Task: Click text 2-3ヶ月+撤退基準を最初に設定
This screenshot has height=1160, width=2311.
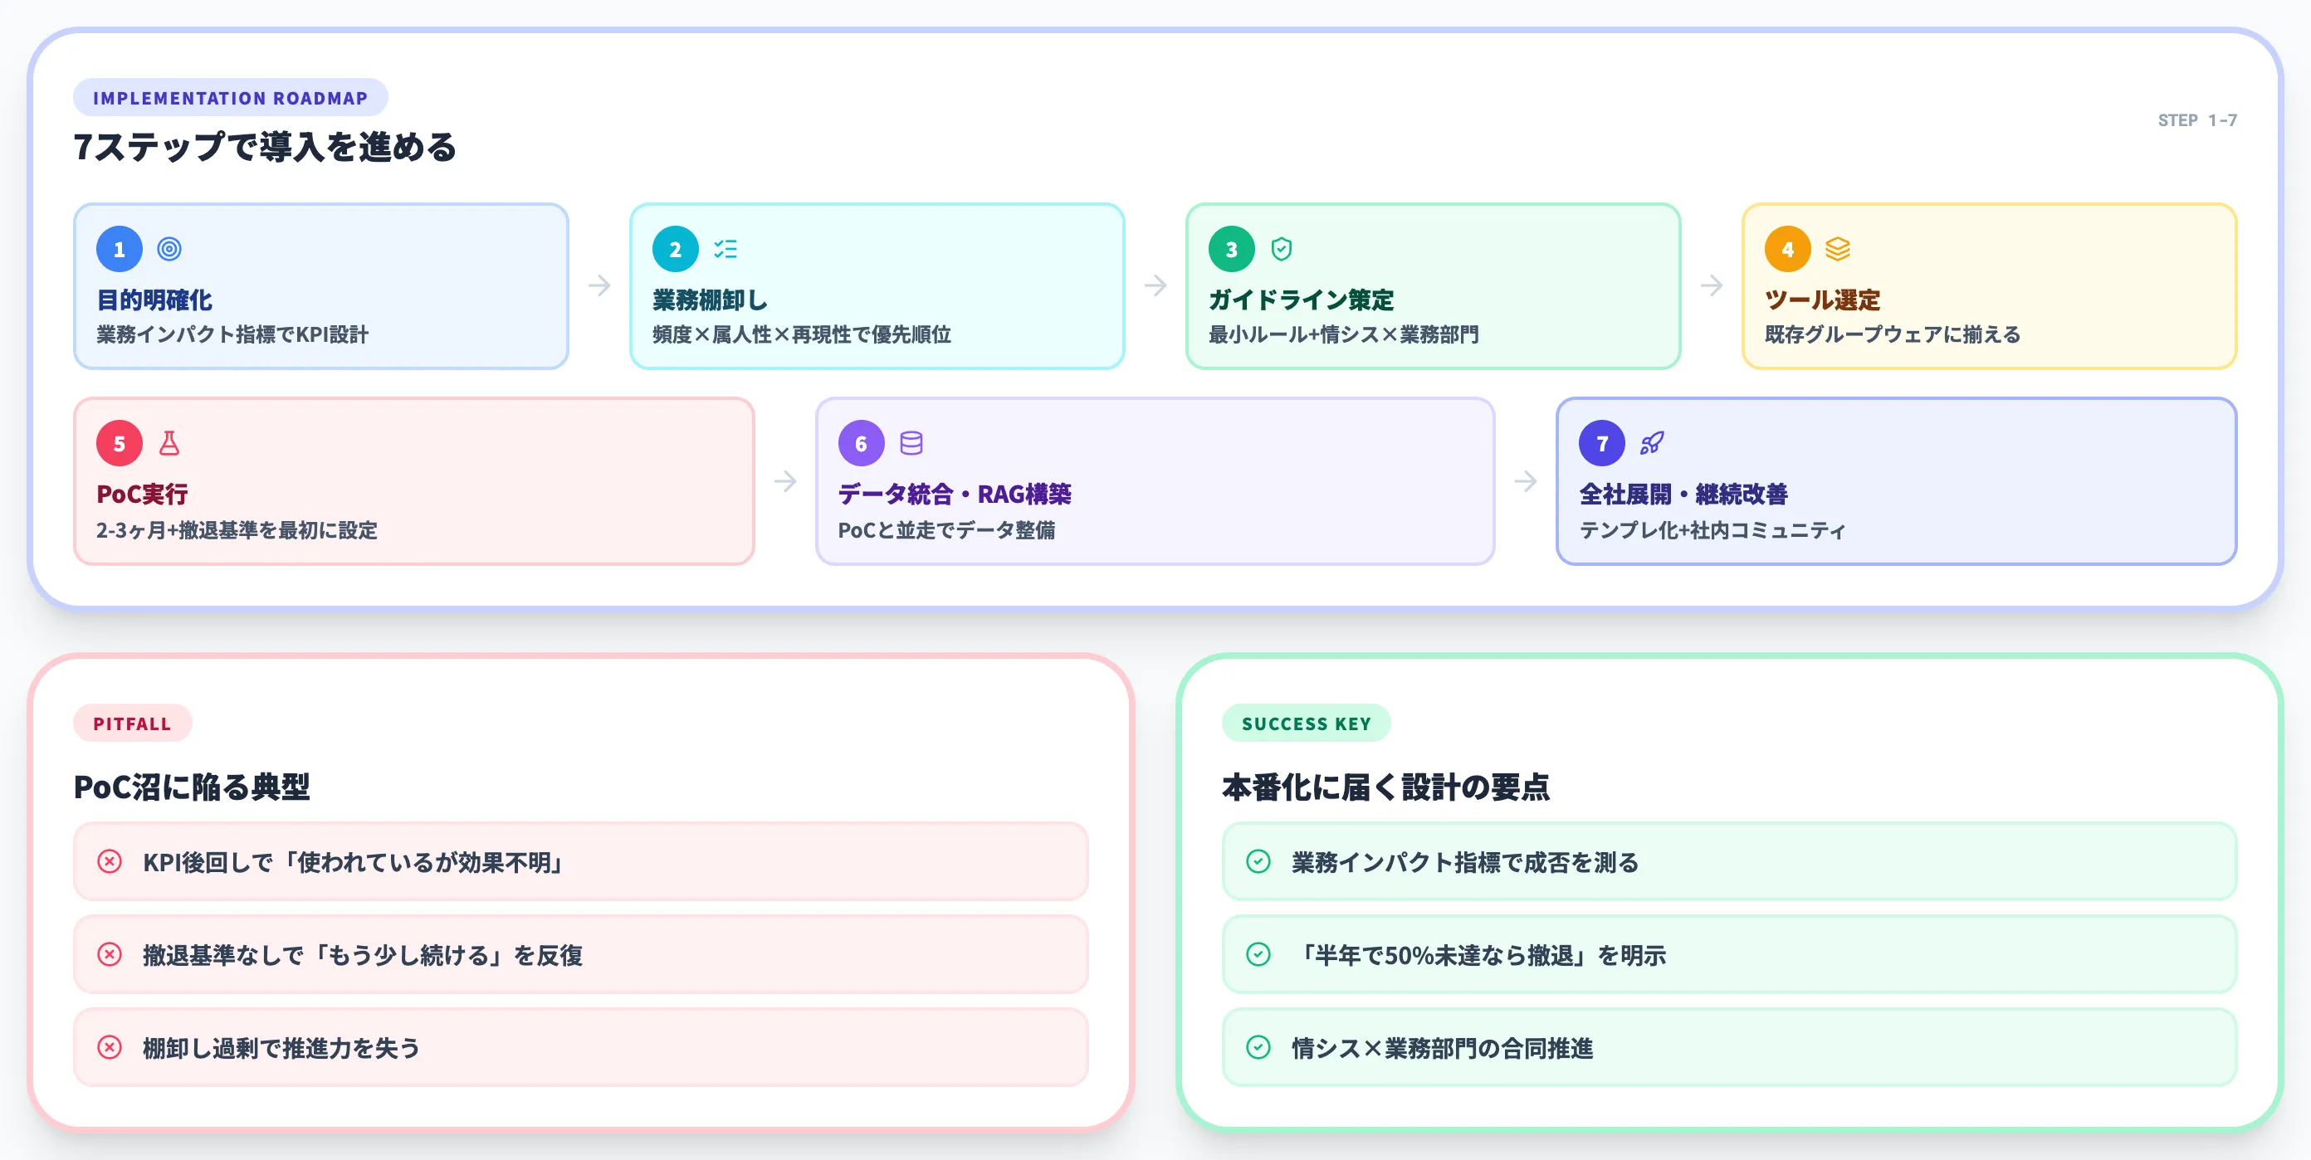Action: [x=237, y=529]
